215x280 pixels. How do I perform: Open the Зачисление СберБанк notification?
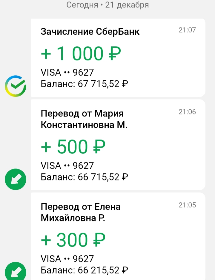coord(118,58)
